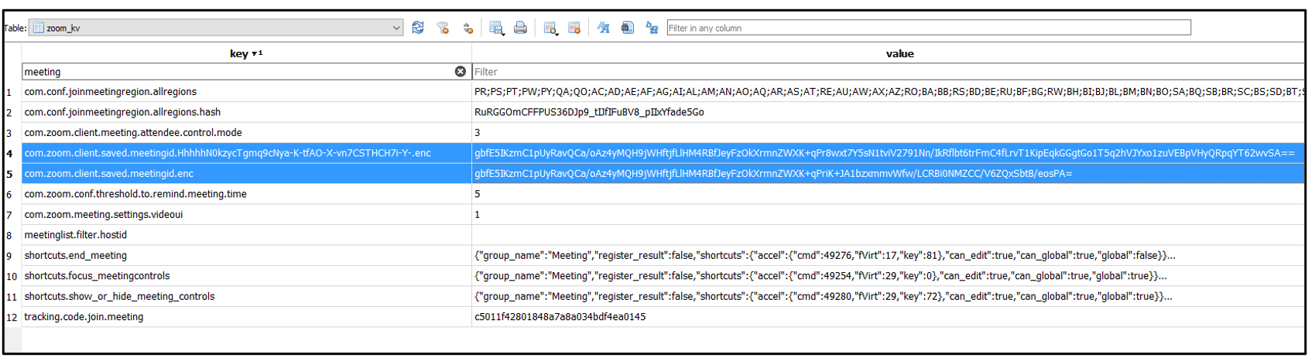Screen dimensions: 1315x361
Task: Select value 5 for remind meeting time
Action: [888, 194]
